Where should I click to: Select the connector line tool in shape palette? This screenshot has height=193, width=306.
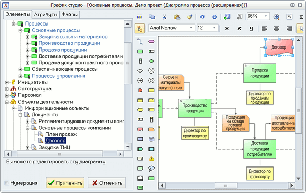(x=140, y=41)
